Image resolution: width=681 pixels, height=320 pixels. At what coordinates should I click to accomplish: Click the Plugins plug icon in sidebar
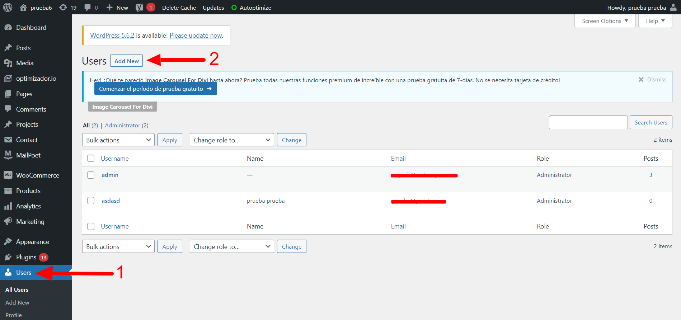click(8, 257)
